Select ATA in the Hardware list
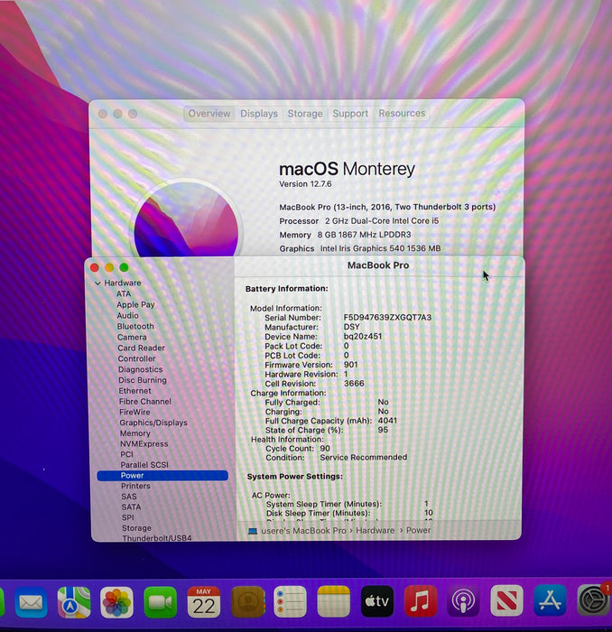Screen dimensions: 612x632 [x=124, y=293]
